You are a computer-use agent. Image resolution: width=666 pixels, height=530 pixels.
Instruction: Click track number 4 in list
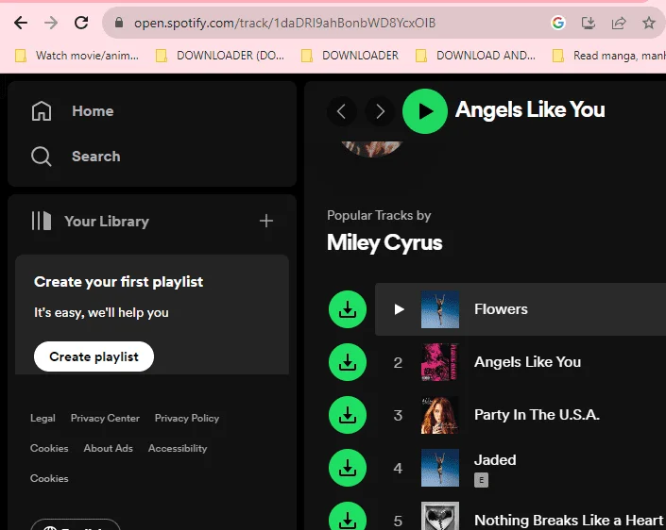click(398, 468)
